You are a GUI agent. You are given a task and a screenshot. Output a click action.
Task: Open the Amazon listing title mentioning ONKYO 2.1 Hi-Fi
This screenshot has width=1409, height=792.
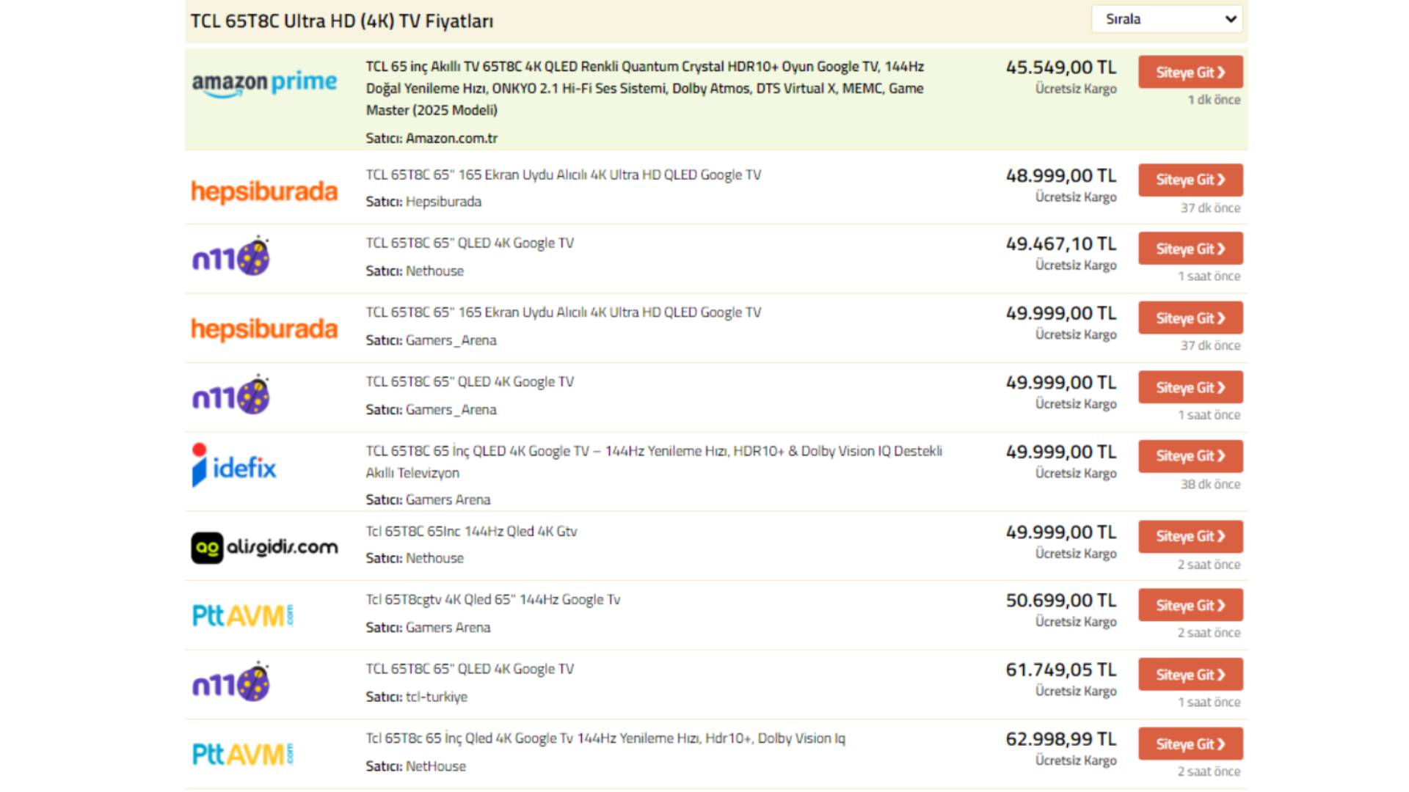[645, 88]
